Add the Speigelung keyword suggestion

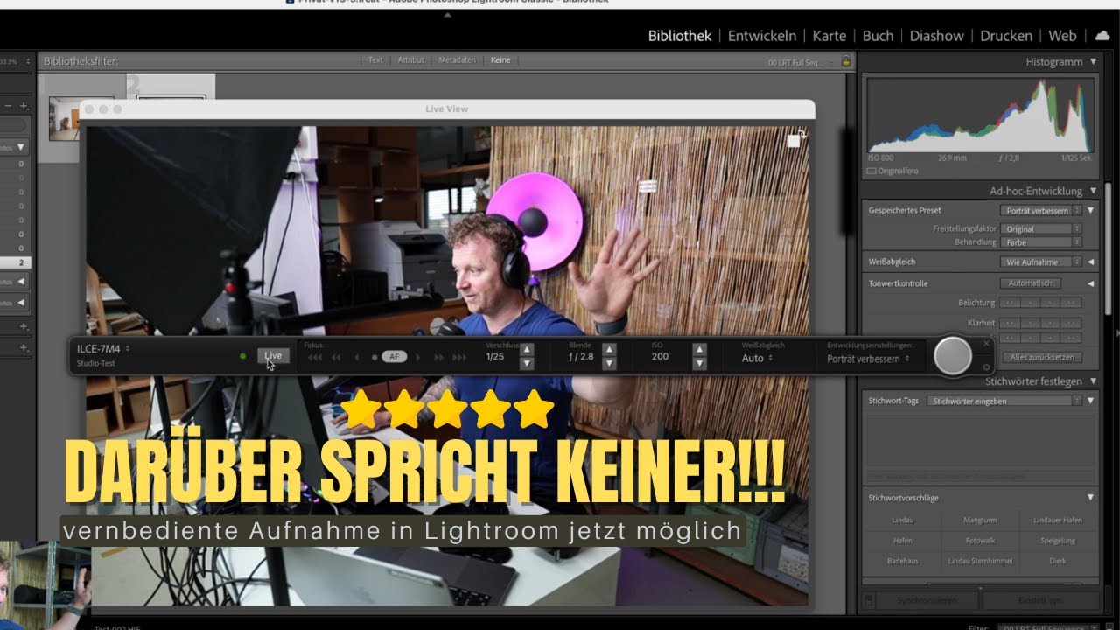(1057, 541)
